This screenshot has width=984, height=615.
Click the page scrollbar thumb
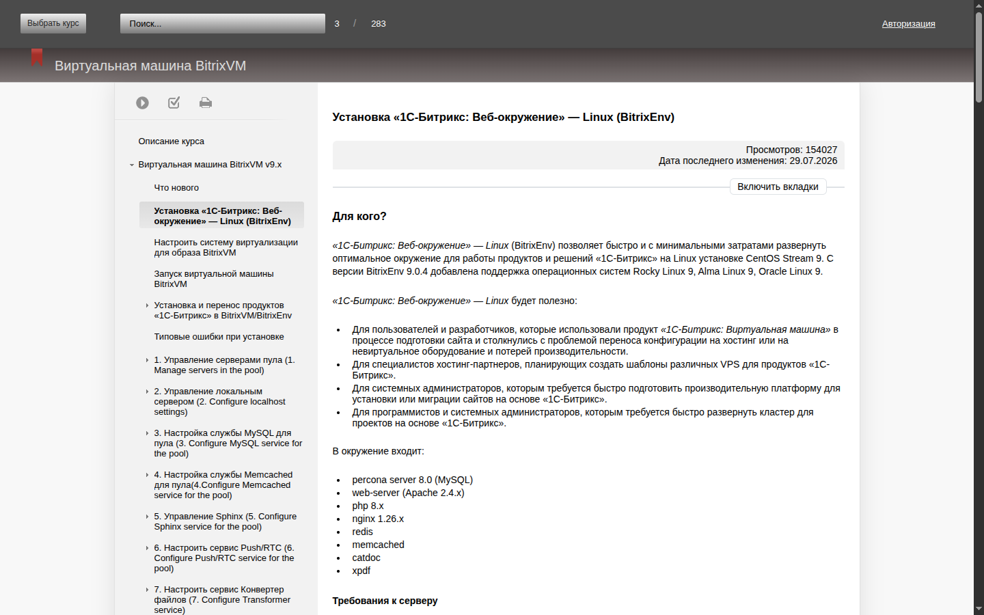click(979, 57)
